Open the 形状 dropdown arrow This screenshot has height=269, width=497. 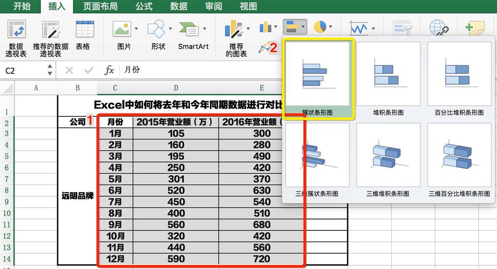(x=170, y=29)
